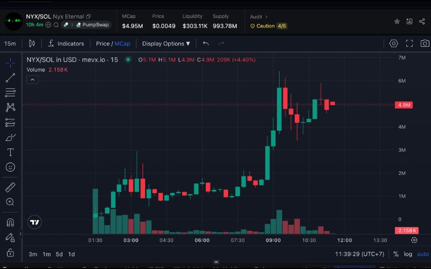Click the pane resize handle below chart

pyautogui.click(x=216, y=262)
